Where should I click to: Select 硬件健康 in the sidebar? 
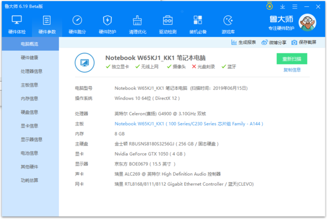[30, 58]
